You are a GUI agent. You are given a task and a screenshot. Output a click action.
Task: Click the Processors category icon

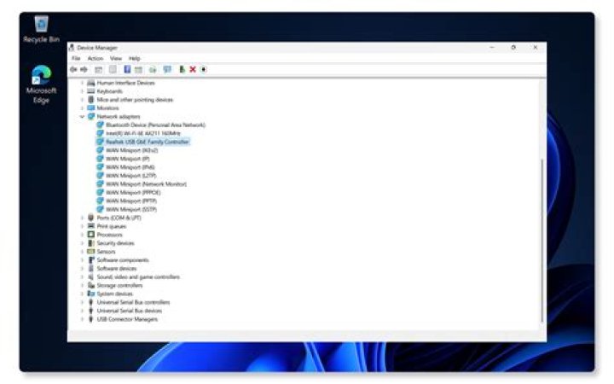click(x=91, y=235)
